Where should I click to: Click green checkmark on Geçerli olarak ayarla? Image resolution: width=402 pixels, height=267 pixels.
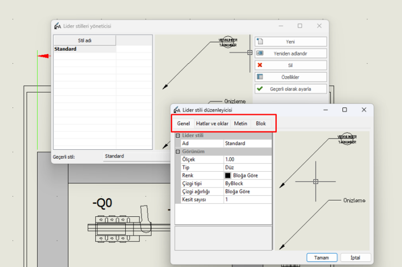point(260,89)
